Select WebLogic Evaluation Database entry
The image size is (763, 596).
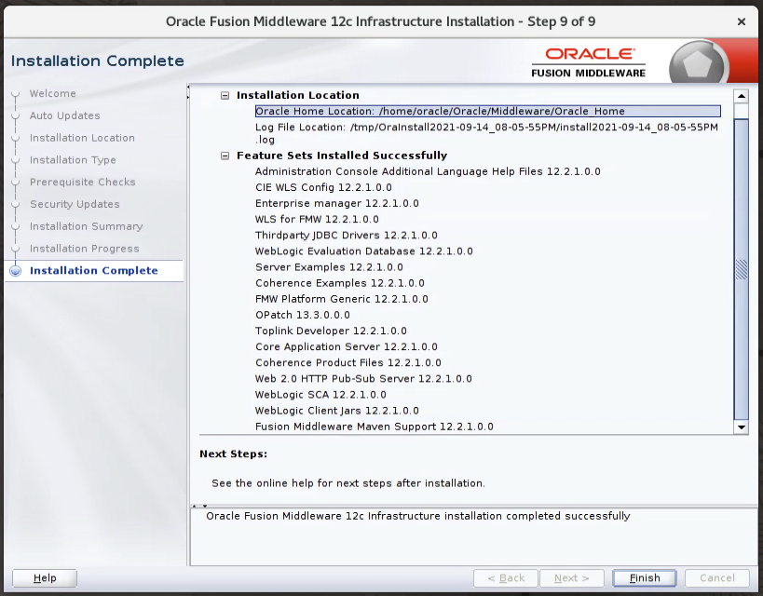click(x=364, y=251)
